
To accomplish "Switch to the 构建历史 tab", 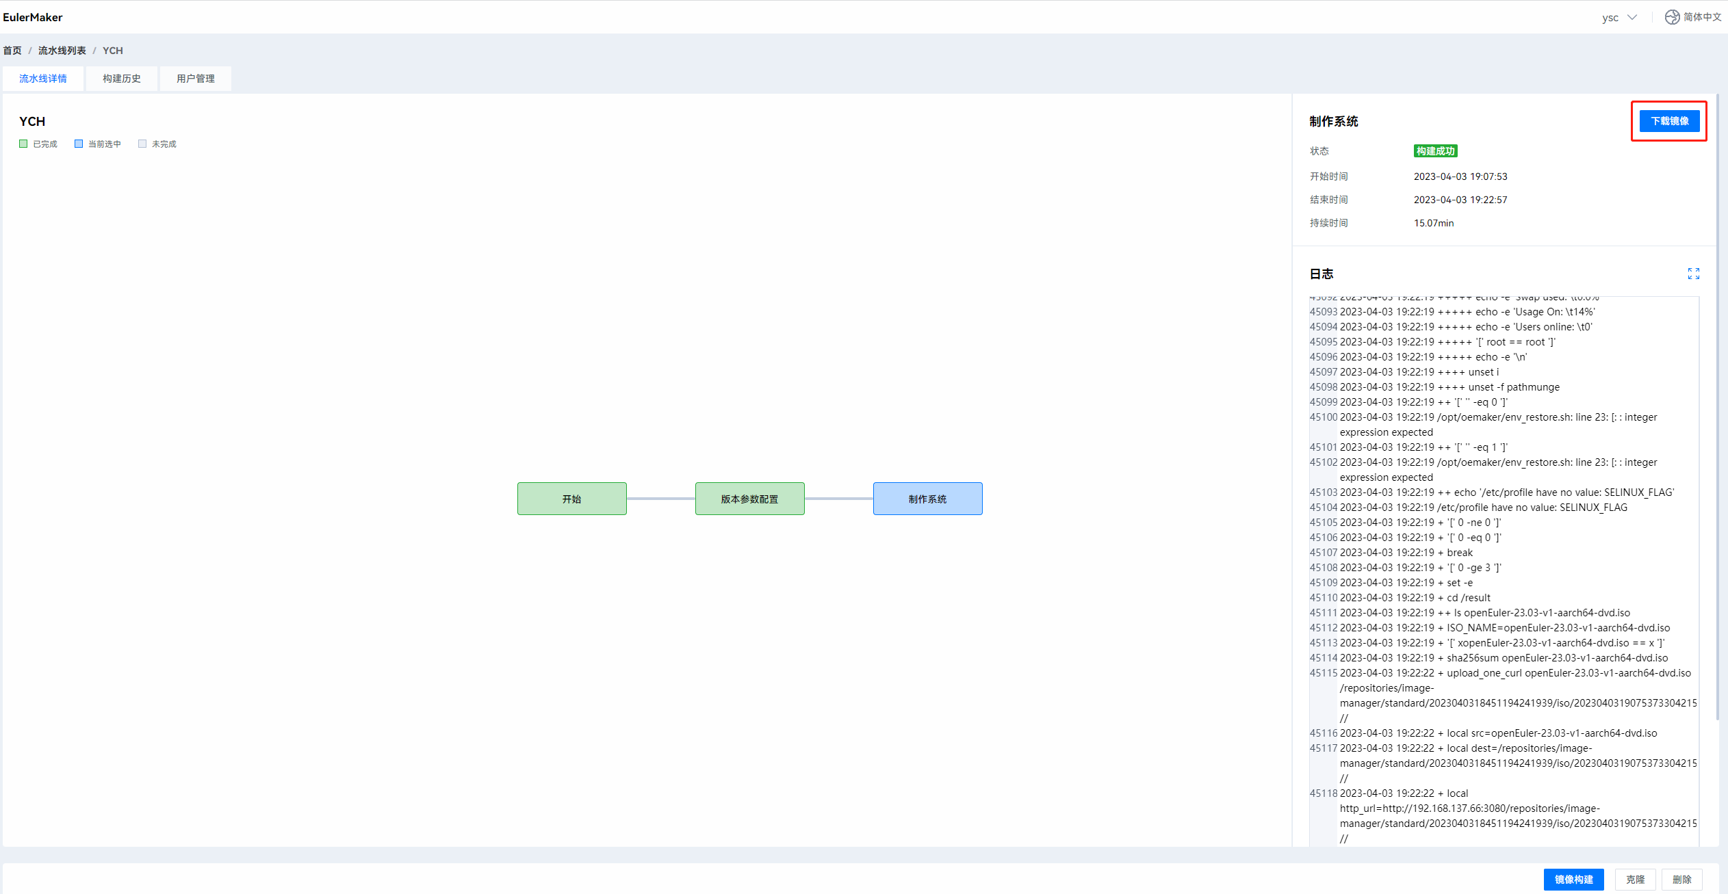I will click(122, 79).
